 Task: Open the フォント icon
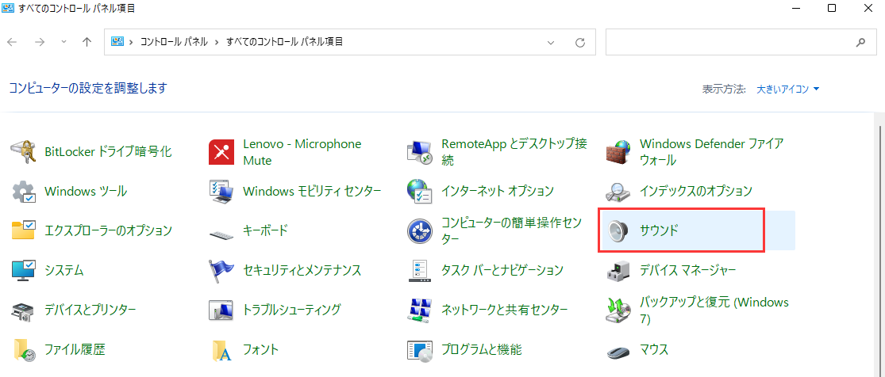221,350
